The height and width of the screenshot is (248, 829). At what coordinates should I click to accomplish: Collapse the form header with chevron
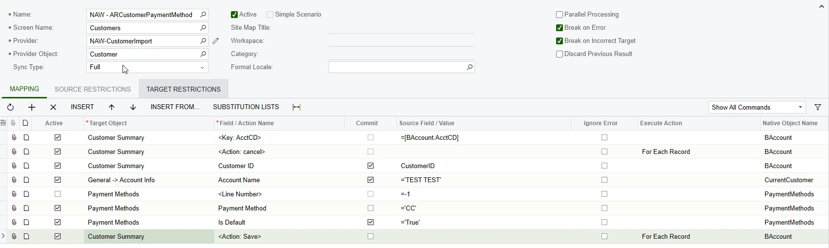point(822,6)
